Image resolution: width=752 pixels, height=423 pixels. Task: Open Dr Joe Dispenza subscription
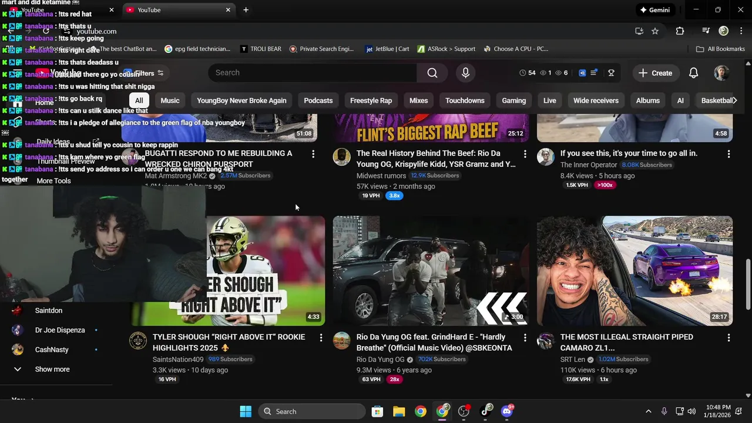click(59, 330)
